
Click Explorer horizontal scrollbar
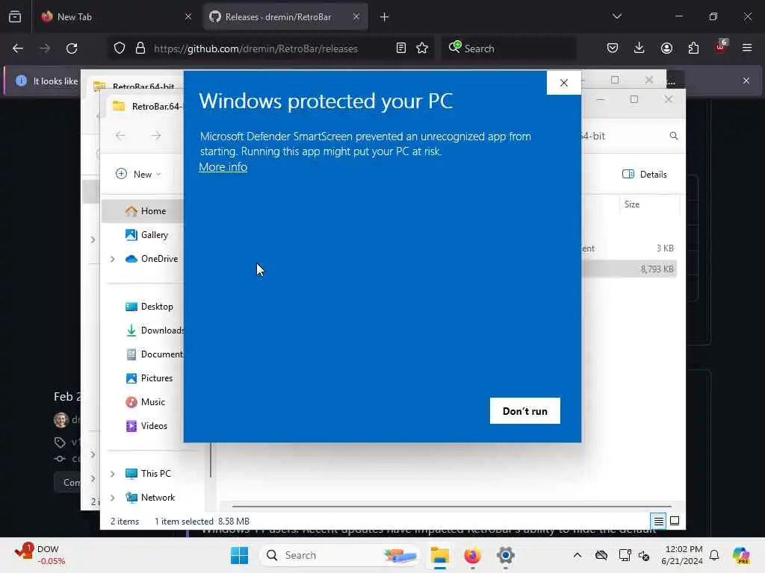[x=451, y=507]
